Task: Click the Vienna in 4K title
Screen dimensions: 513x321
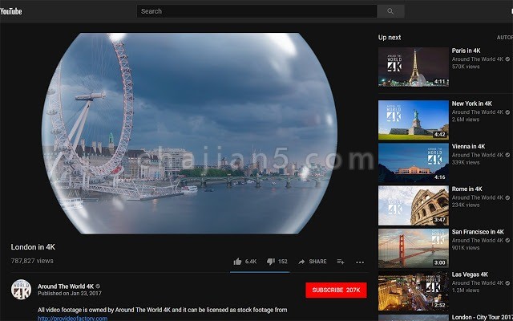Action: (x=468, y=146)
